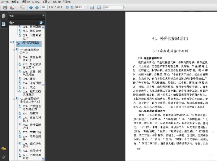Select the fit full page icon
This screenshot has height=161, width=217.
pyautogui.click(x=99, y=7)
